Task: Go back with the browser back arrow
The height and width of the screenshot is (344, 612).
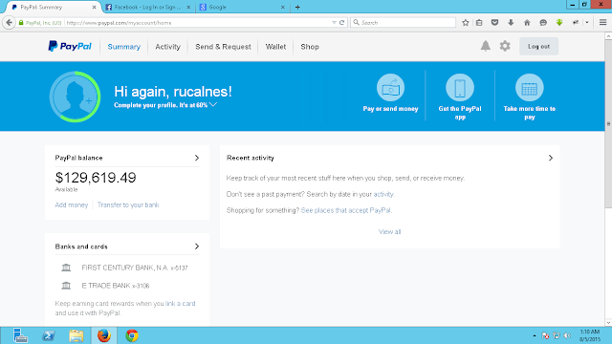Action: tap(9, 23)
